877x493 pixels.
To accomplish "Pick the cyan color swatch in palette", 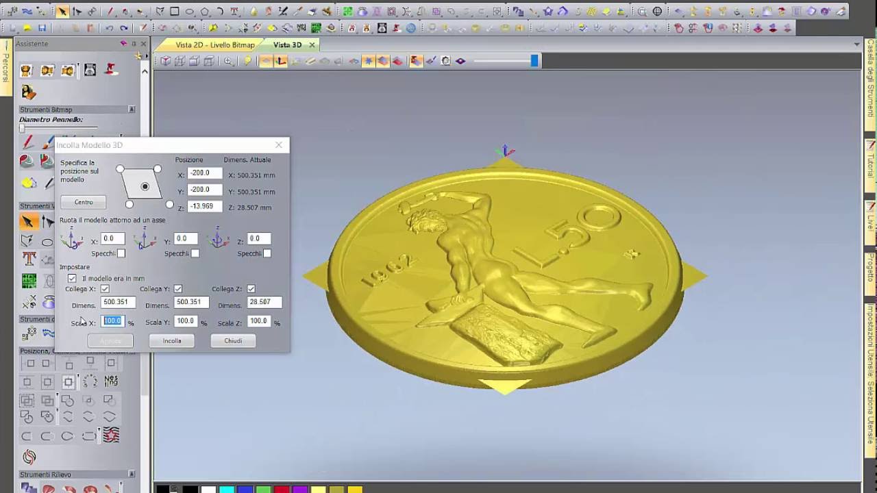I will (x=226, y=489).
